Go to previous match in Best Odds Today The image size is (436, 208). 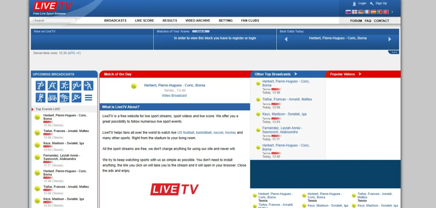tap(286, 39)
